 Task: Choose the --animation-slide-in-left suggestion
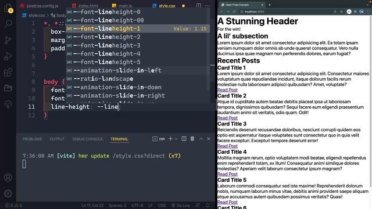pyautogui.click(x=138, y=70)
